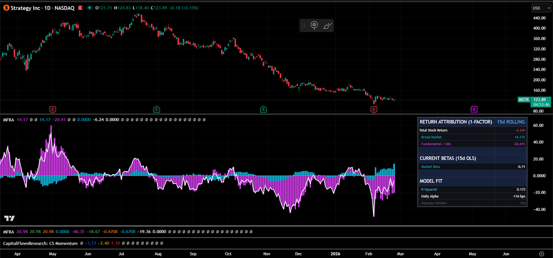Viewport: 553px width, 258px height.
Task: Click the rightmost Jun label on time axis
Action: pyautogui.click(x=506, y=253)
